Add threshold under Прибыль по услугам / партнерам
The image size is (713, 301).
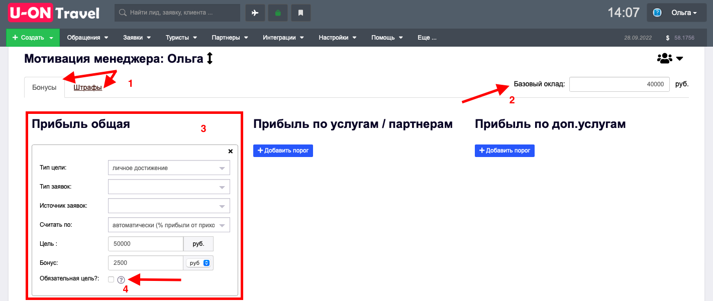click(x=283, y=150)
